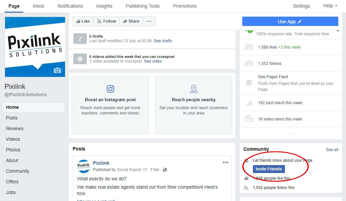Screen dimensions: 346x201
Task: Open the Promotions tab
Action: (x=185, y=6)
